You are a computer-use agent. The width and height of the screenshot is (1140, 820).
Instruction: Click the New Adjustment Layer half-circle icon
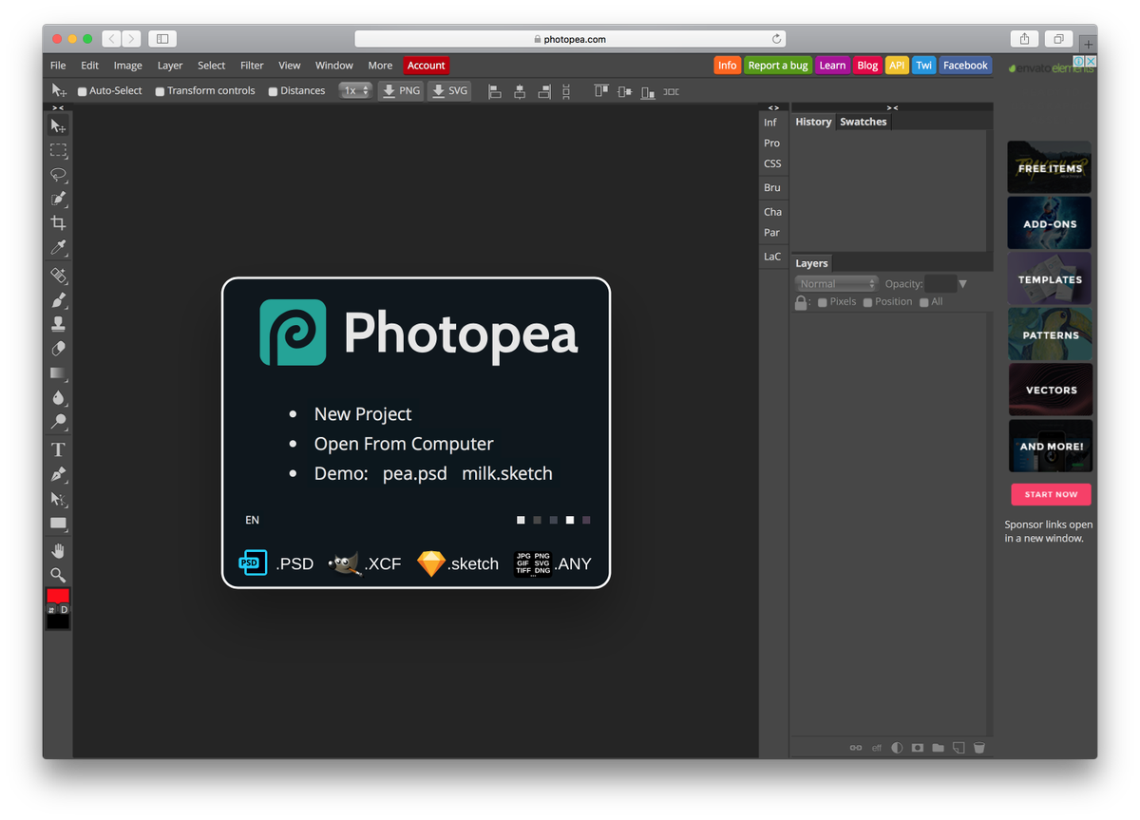click(x=897, y=748)
